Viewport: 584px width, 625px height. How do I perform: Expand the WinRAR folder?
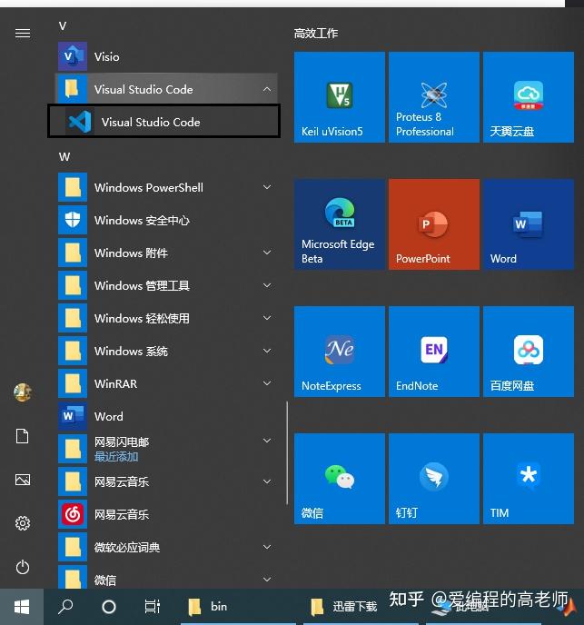tap(267, 383)
